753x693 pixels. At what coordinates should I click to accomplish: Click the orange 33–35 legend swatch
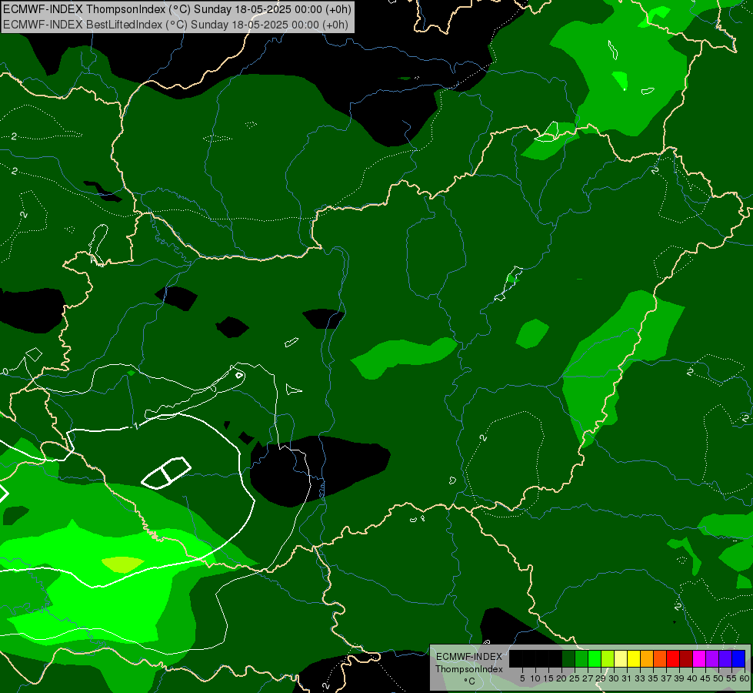647,658
